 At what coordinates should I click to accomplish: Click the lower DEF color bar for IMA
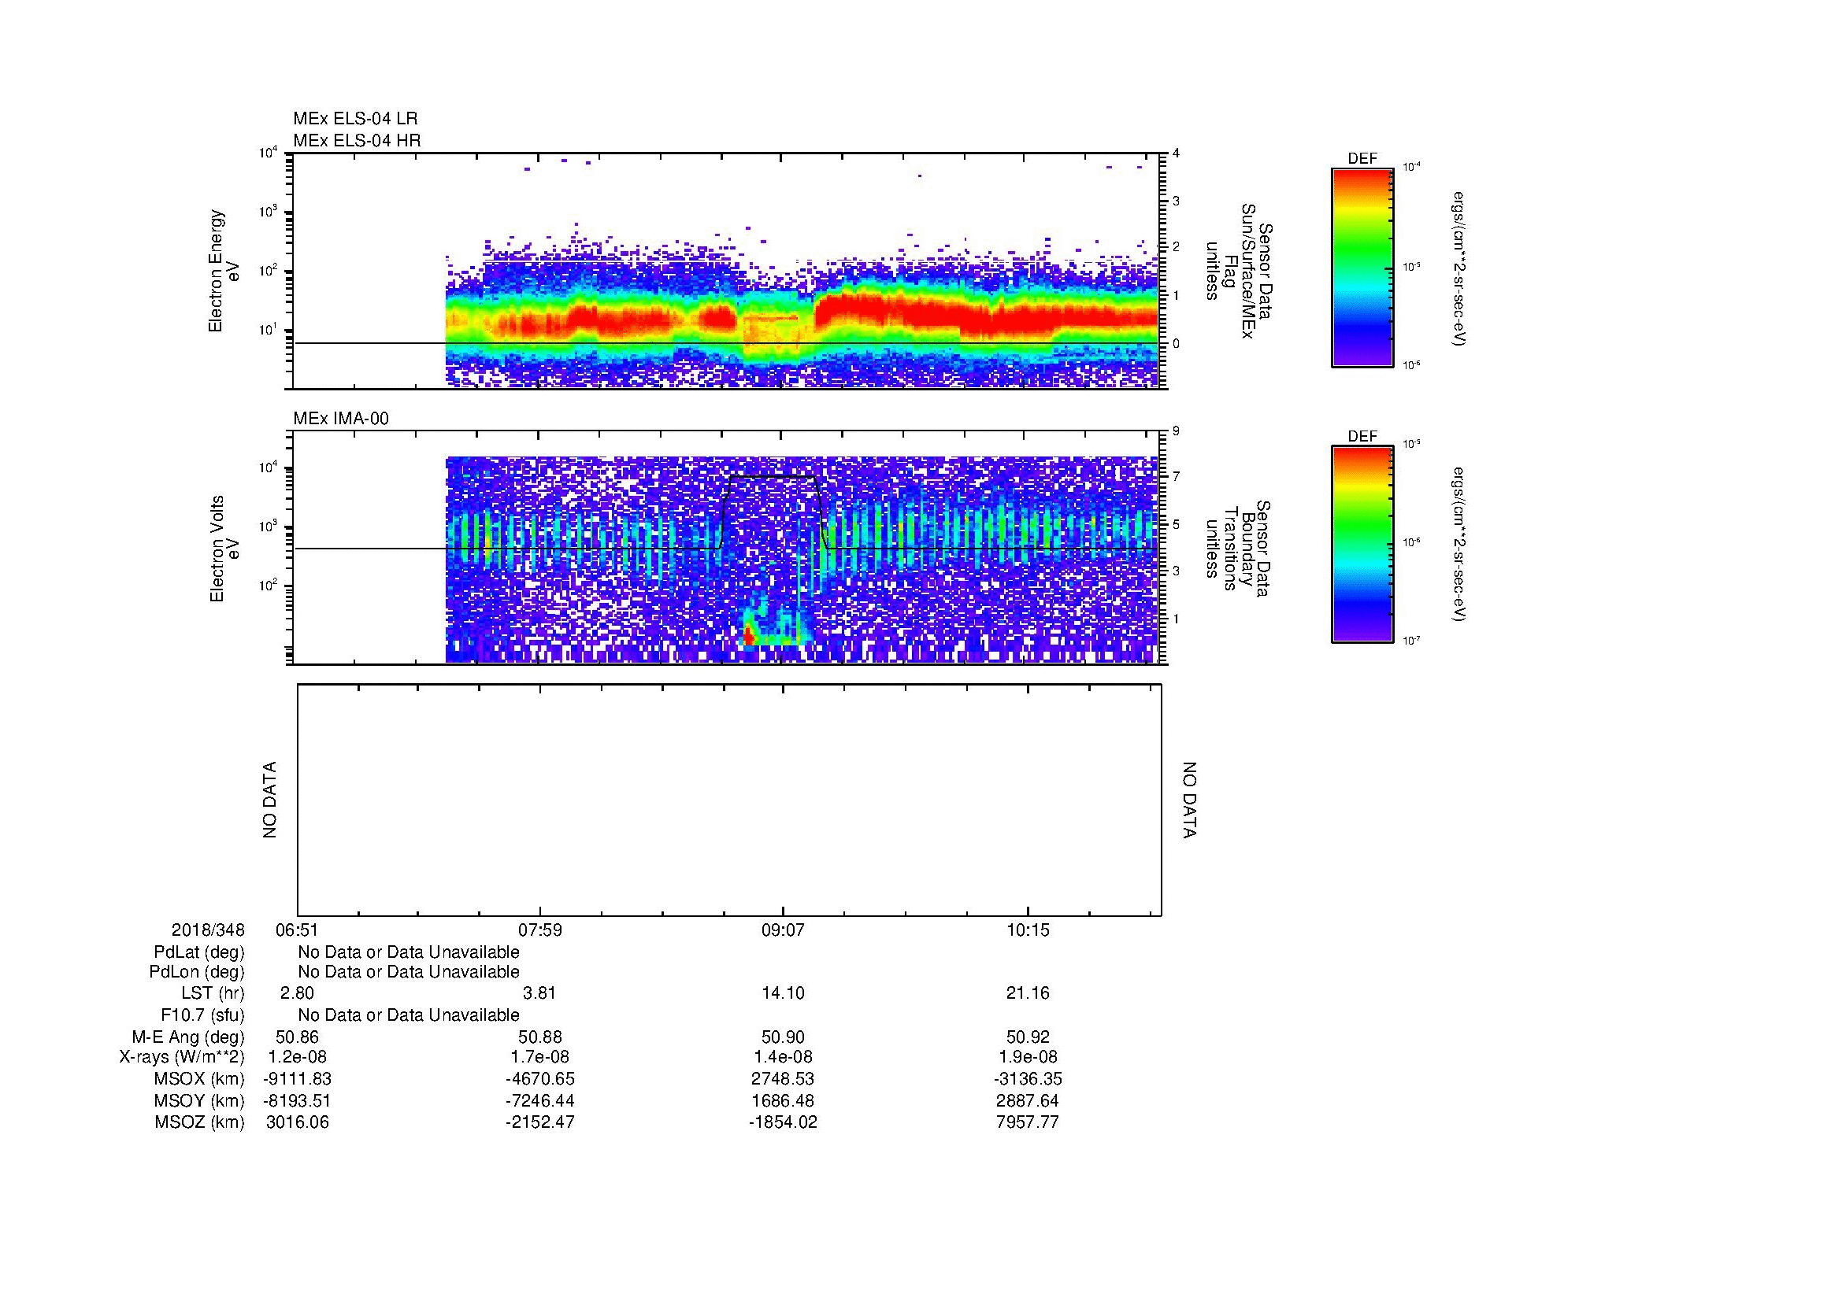coord(1362,545)
